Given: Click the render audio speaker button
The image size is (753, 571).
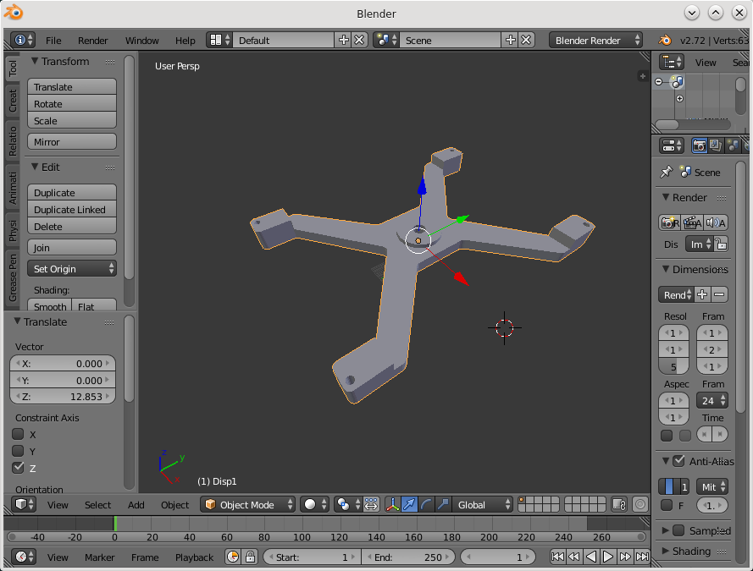Looking at the screenshot, I should pos(716,222).
